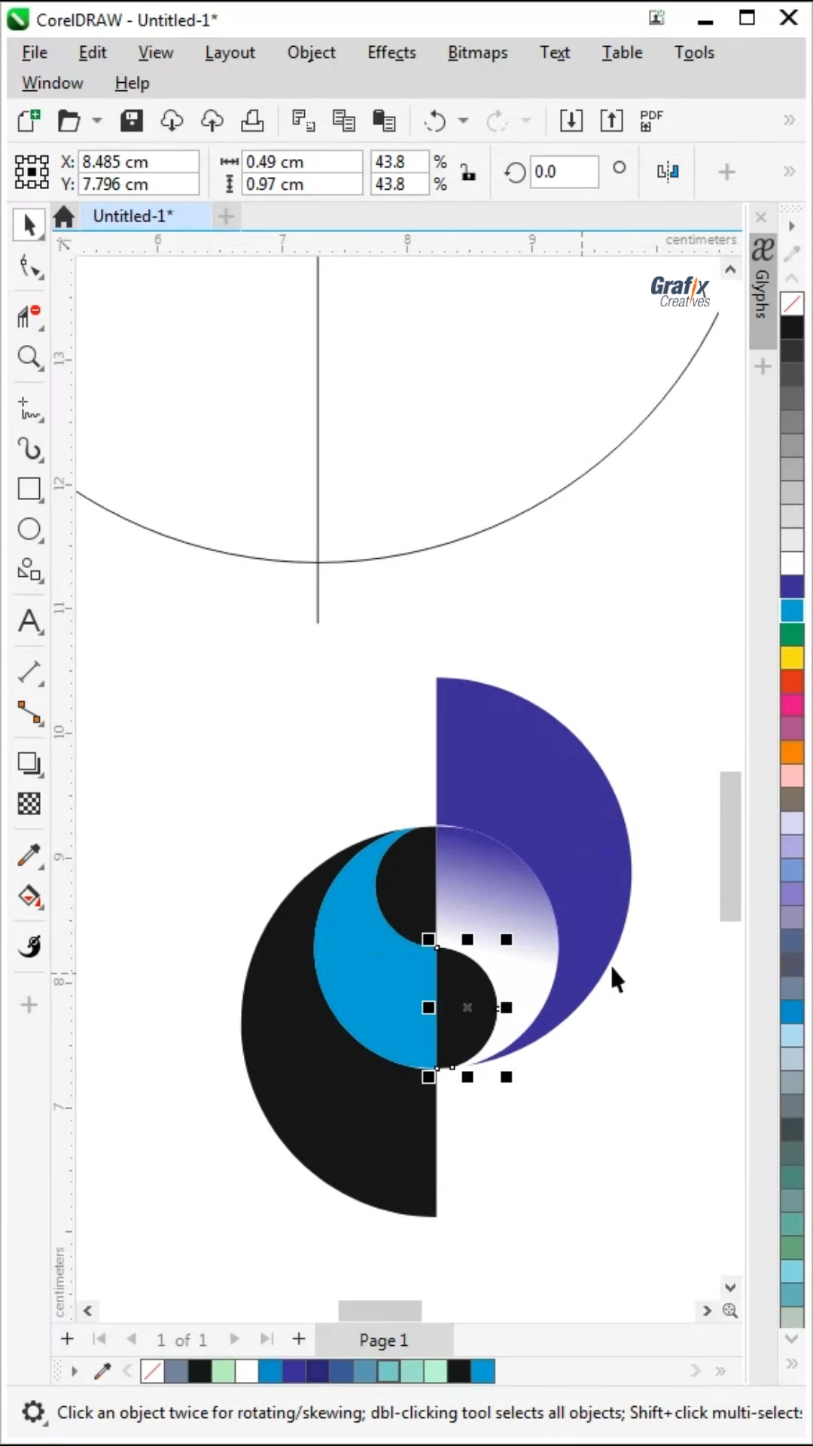Screen dimensions: 813x1446
Task: Add a page after with plus button
Action: point(299,1339)
